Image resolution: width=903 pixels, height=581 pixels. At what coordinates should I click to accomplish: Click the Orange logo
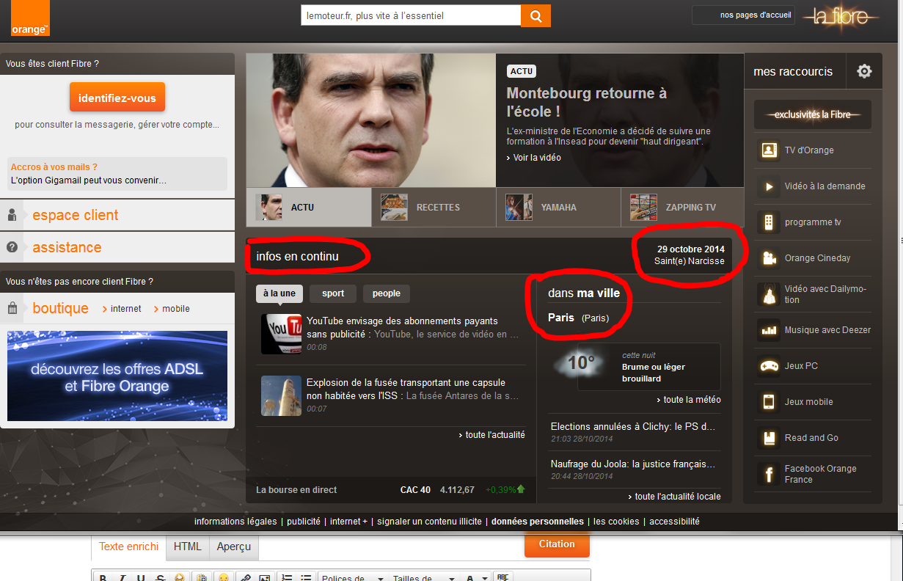click(x=30, y=18)
